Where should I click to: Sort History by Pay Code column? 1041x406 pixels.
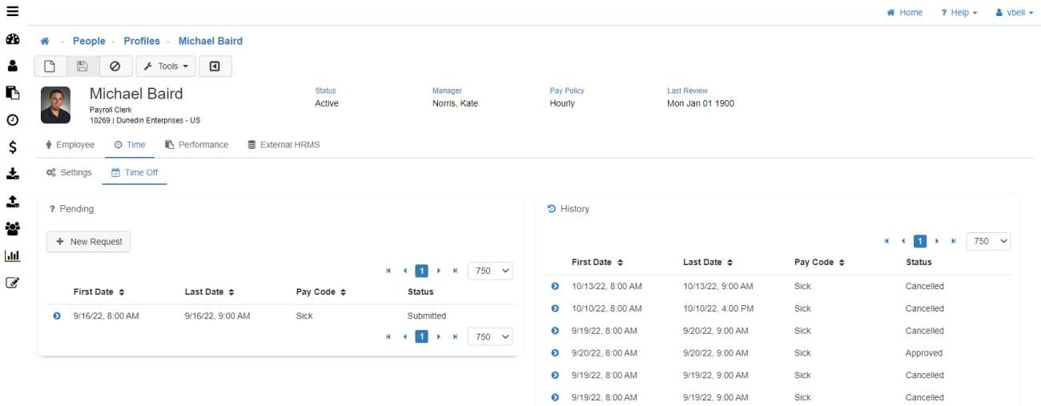(x=819, y=263)
